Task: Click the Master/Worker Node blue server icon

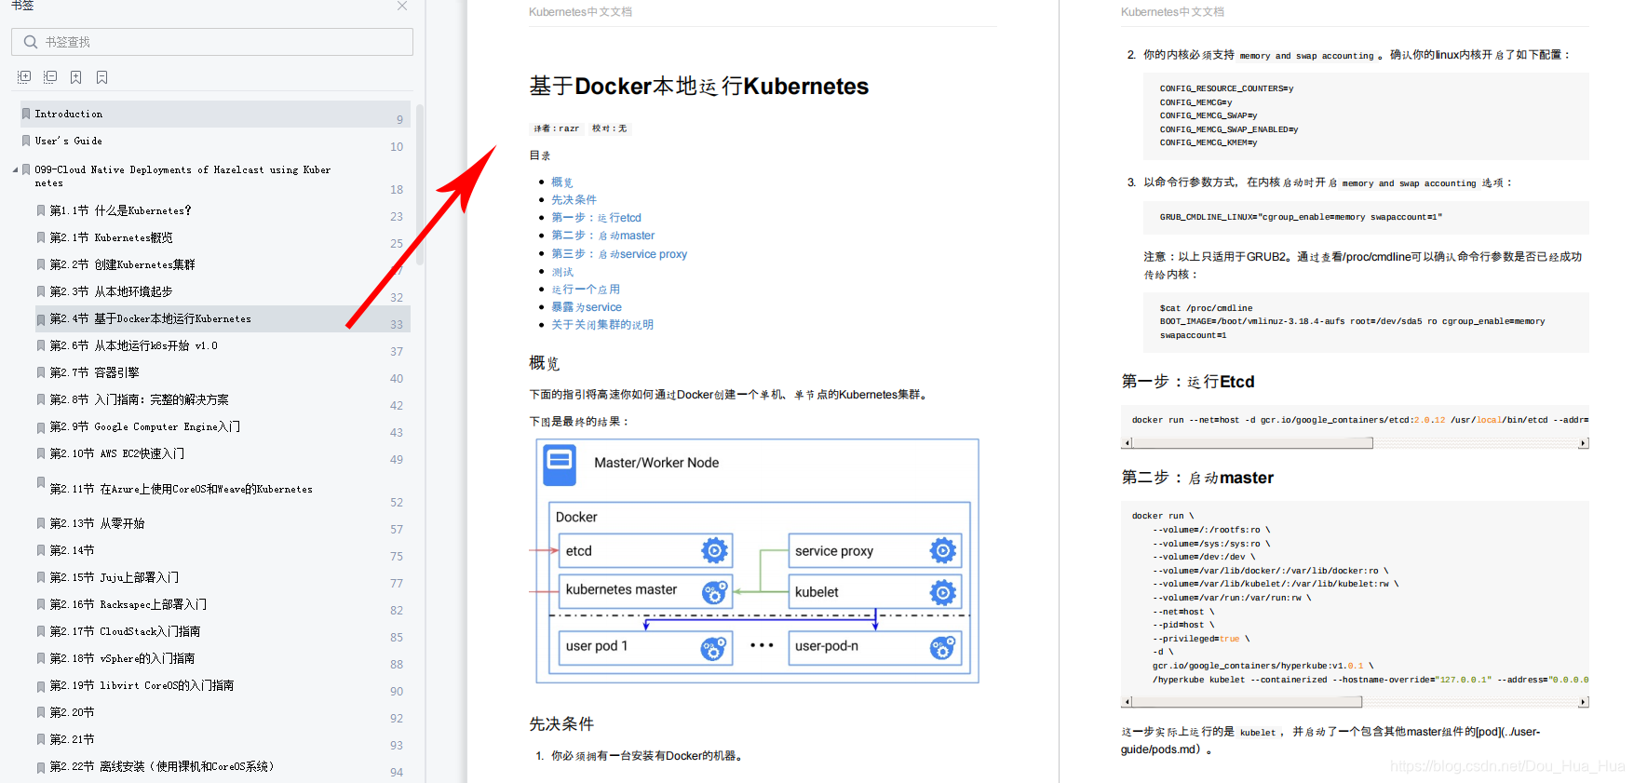Action: coord(560,464)
